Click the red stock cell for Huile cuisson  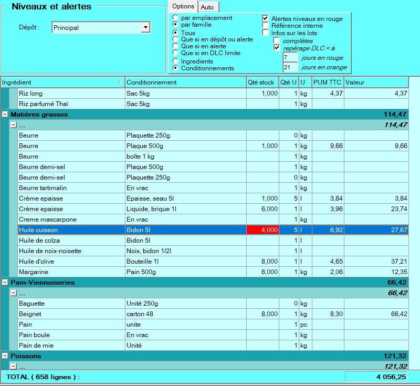click(x=262, y=230)
